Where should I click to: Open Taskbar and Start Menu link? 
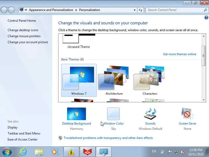24,133
